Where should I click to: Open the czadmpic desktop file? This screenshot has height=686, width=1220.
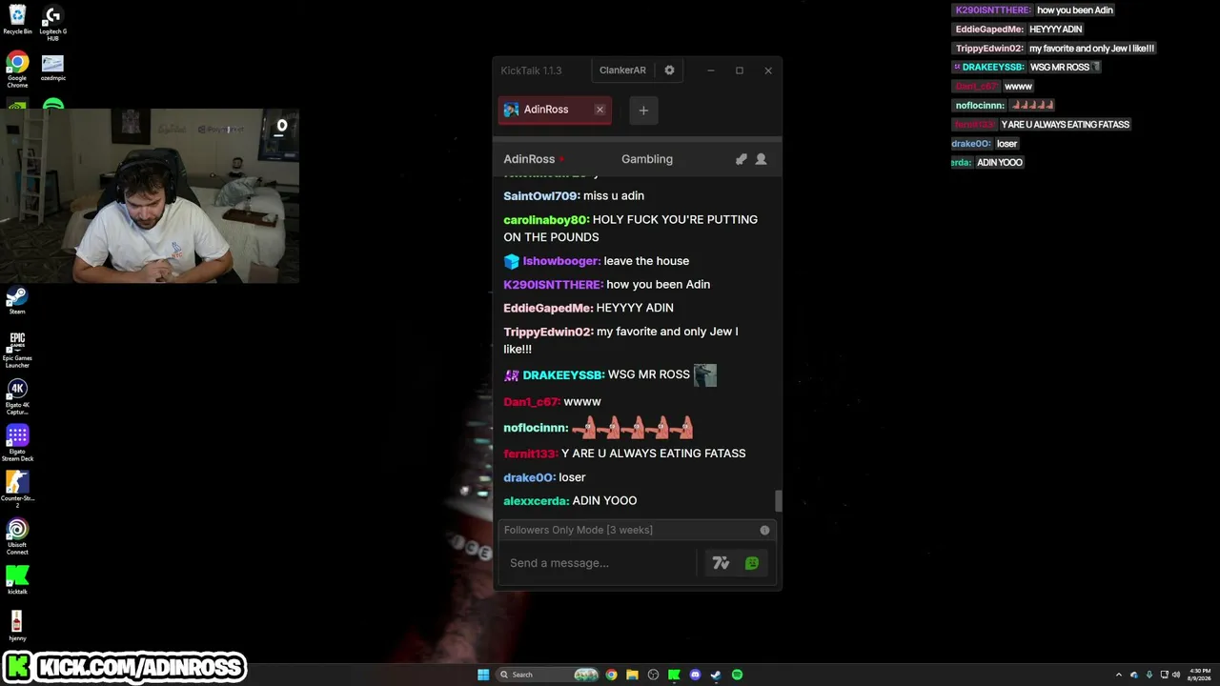pyautogui.click(x=52, y=68)
